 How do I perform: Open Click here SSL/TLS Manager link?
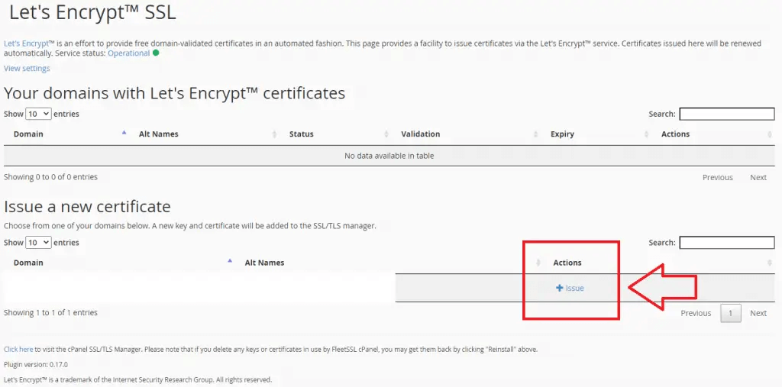coord(18,350)
